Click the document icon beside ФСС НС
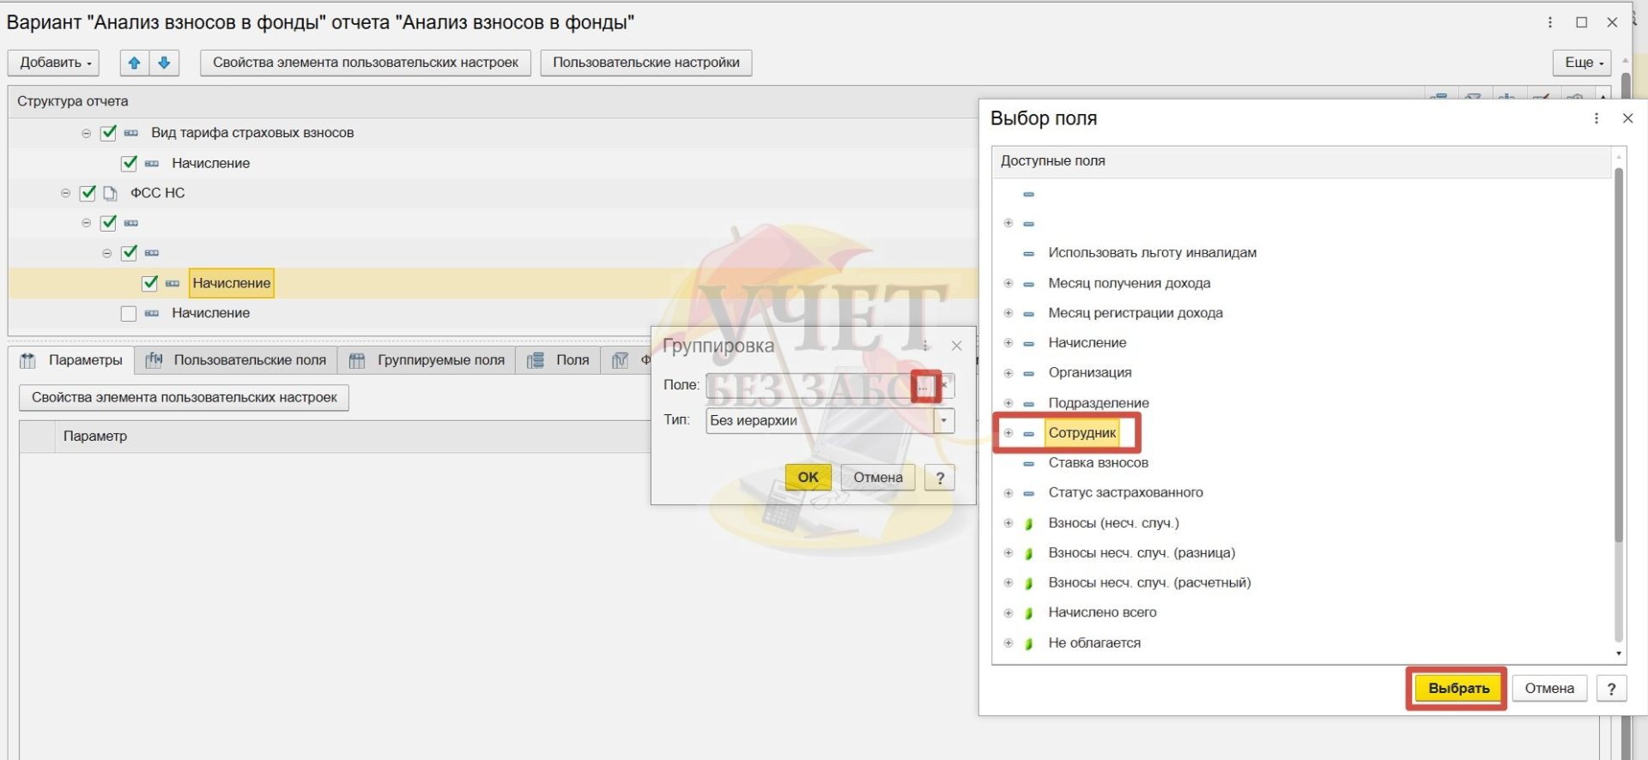The width and height of the screenshot is (1648, 760). 110,193
